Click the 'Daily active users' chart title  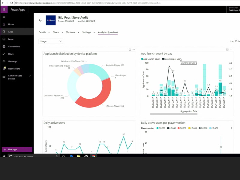coord(54,123)
